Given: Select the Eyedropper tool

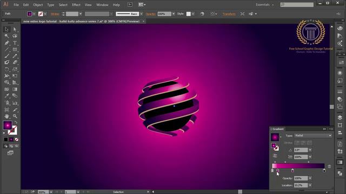Looking at the screenshot, I should pyautogui.click(x=6, y=96).
